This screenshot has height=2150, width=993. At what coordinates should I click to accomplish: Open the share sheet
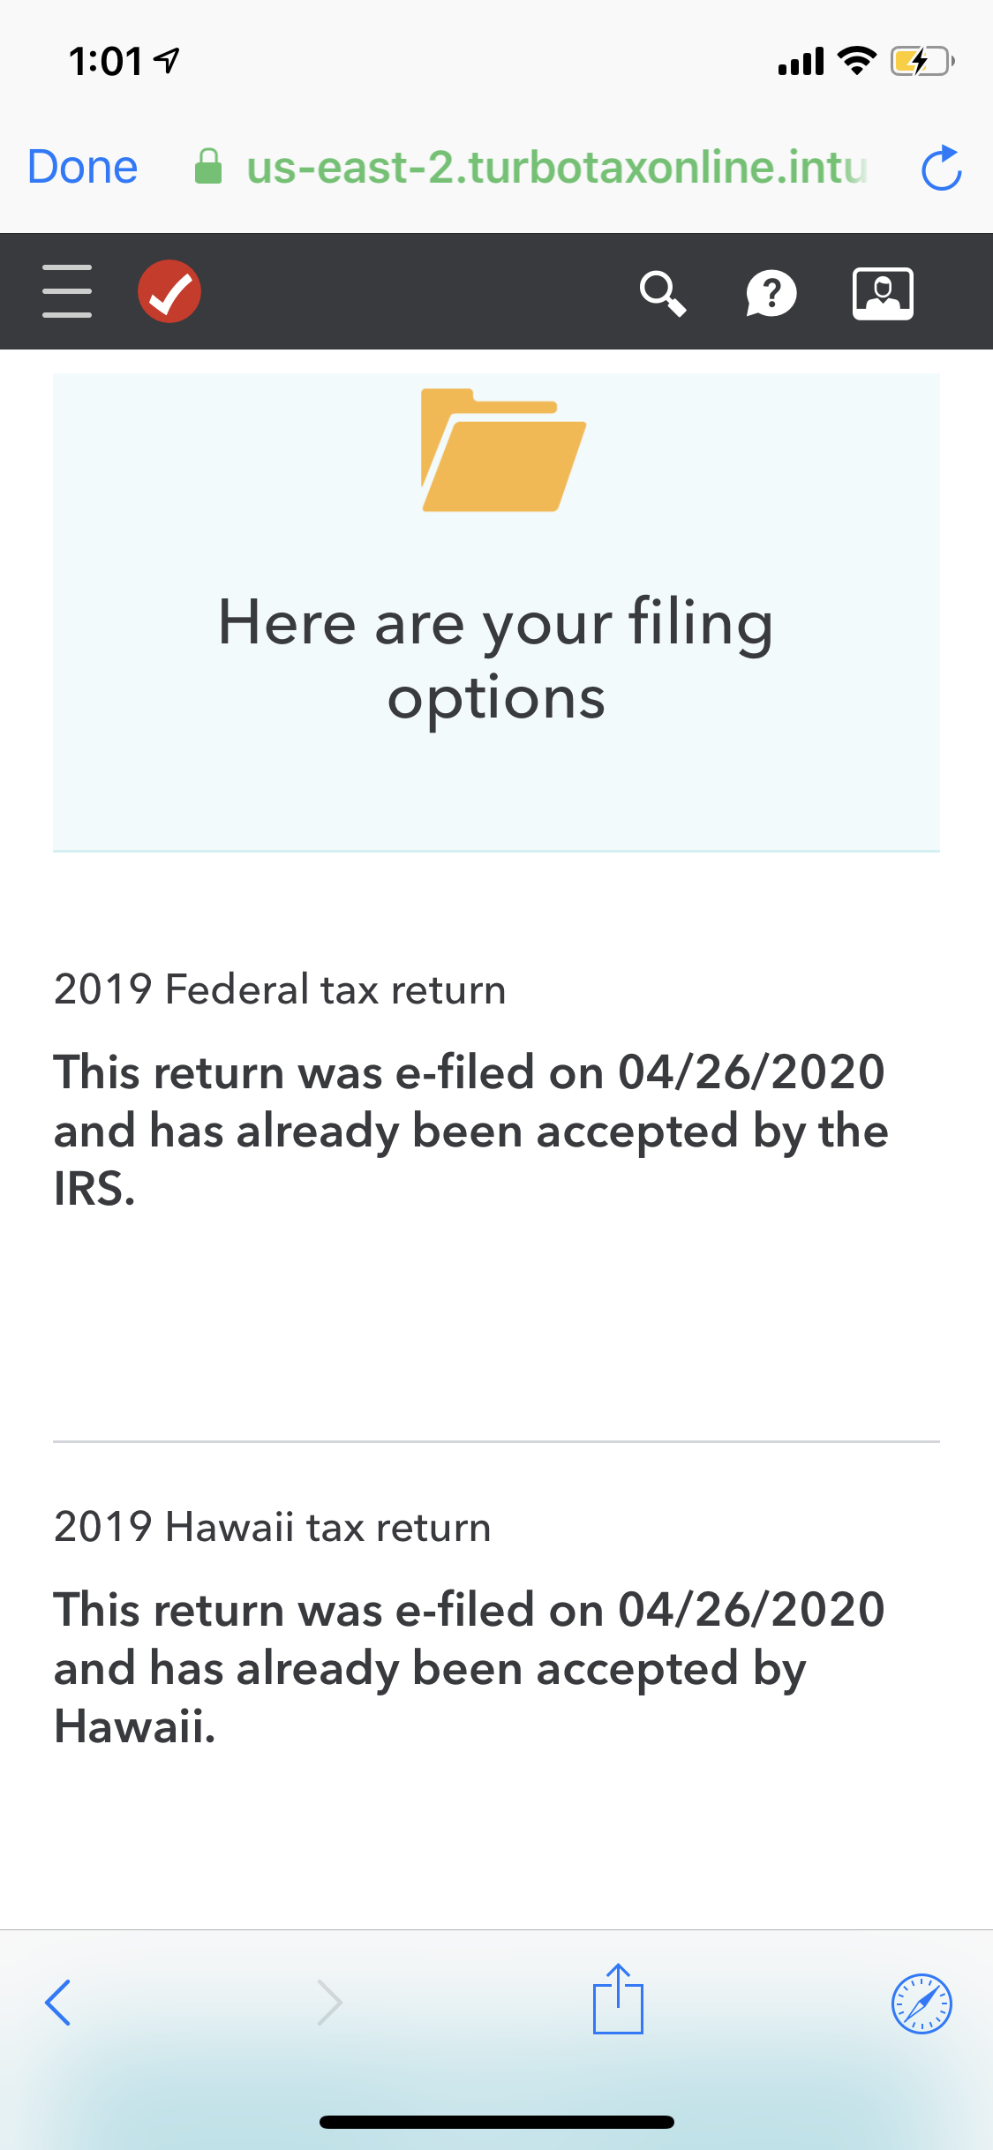coord(618,2000)
